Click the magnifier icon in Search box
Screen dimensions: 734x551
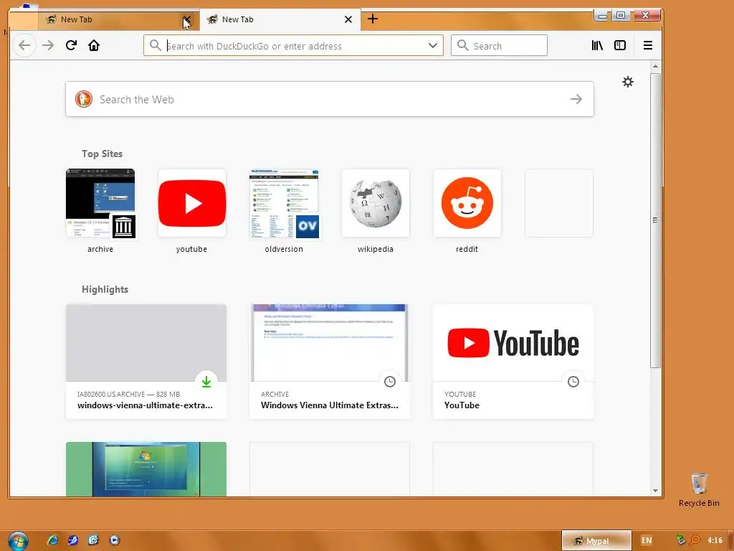tap(463, 45)
